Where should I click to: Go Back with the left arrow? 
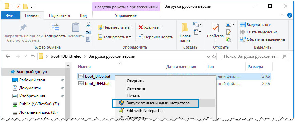(8, 56)
